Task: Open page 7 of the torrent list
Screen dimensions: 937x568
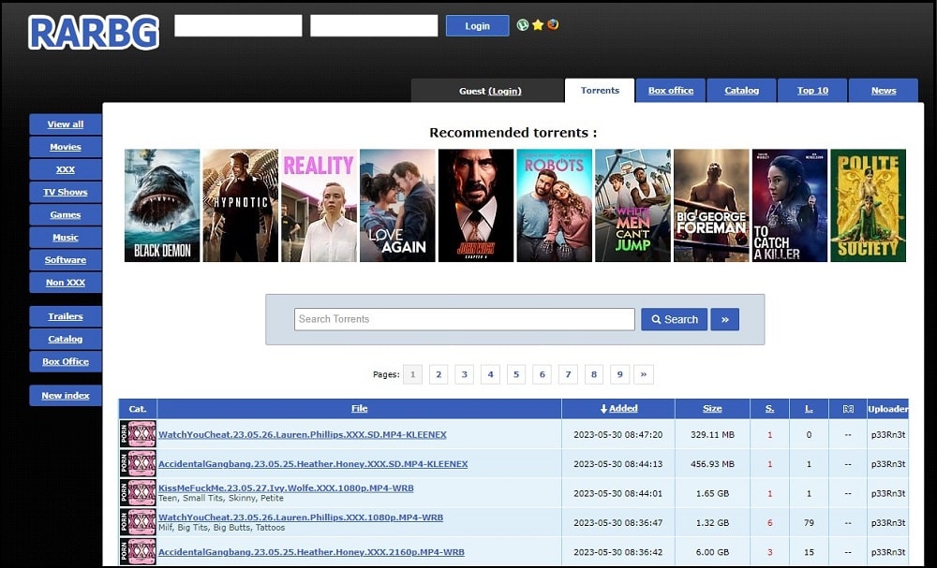Action: tap(569, 374)
